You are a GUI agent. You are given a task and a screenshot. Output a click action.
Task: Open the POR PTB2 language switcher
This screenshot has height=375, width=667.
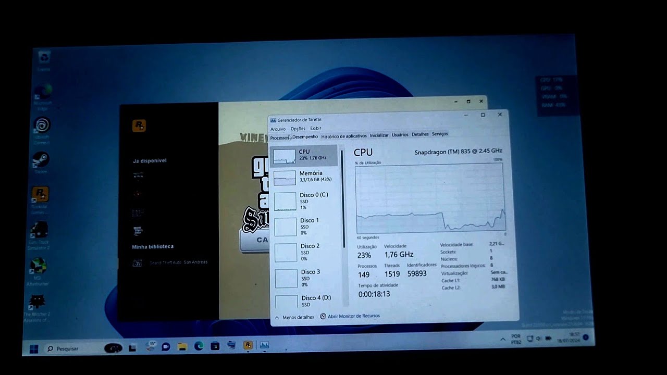[516, 339]
